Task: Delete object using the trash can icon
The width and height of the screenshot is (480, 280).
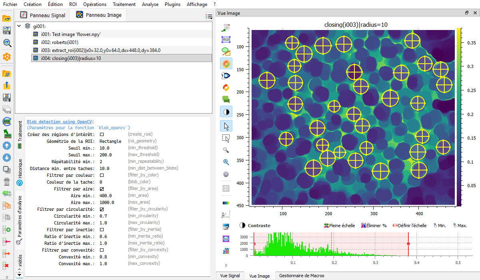Action: click(x=6, y=182)
